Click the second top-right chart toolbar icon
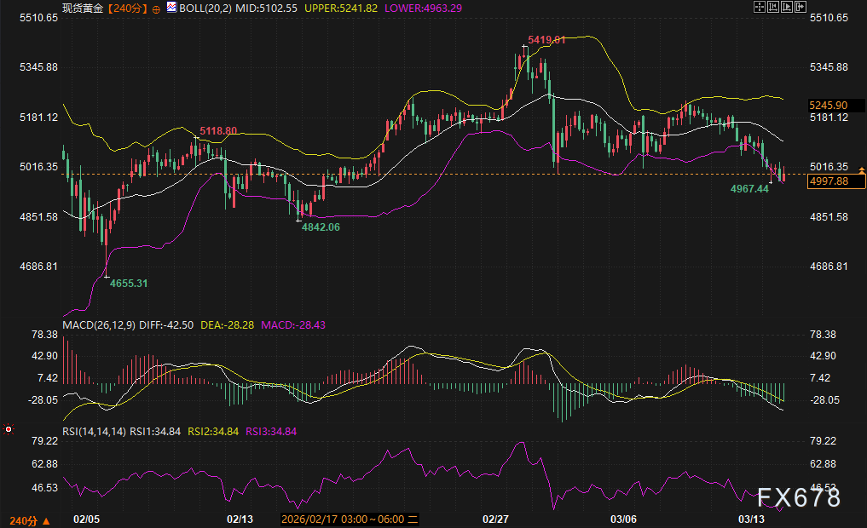Viewport: 867px width, 528px height. coord(773,7)
